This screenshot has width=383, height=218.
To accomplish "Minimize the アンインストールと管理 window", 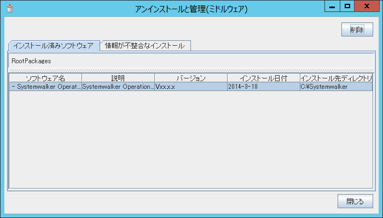I will 332,7.
